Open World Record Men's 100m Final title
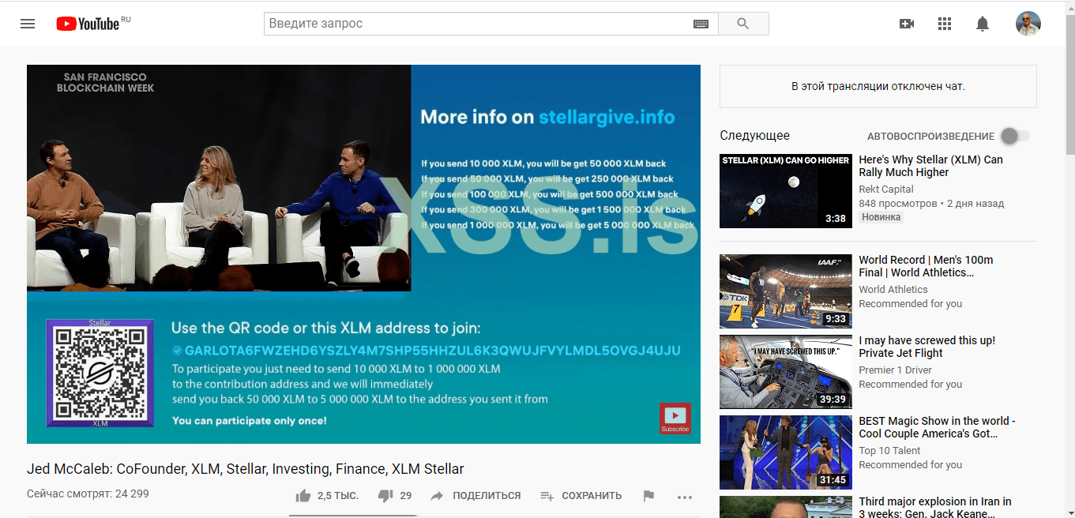Viewport: 1075px width, 518px height. [926, 266]
